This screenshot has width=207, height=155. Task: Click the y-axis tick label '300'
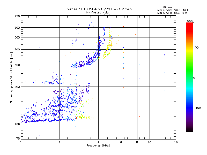[x=17, y=65]
